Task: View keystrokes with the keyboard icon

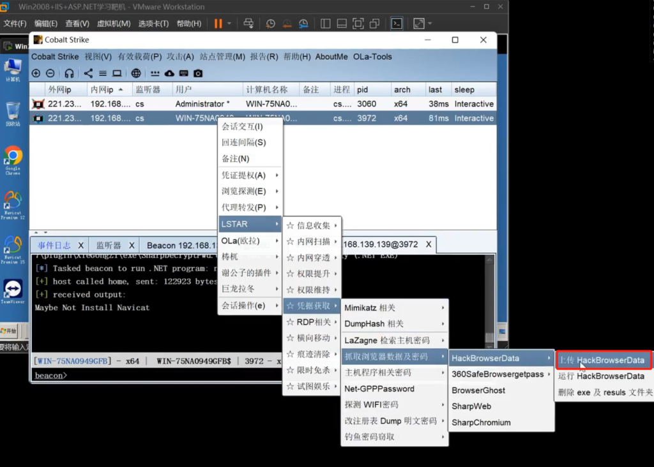Action: click(183, 73)
